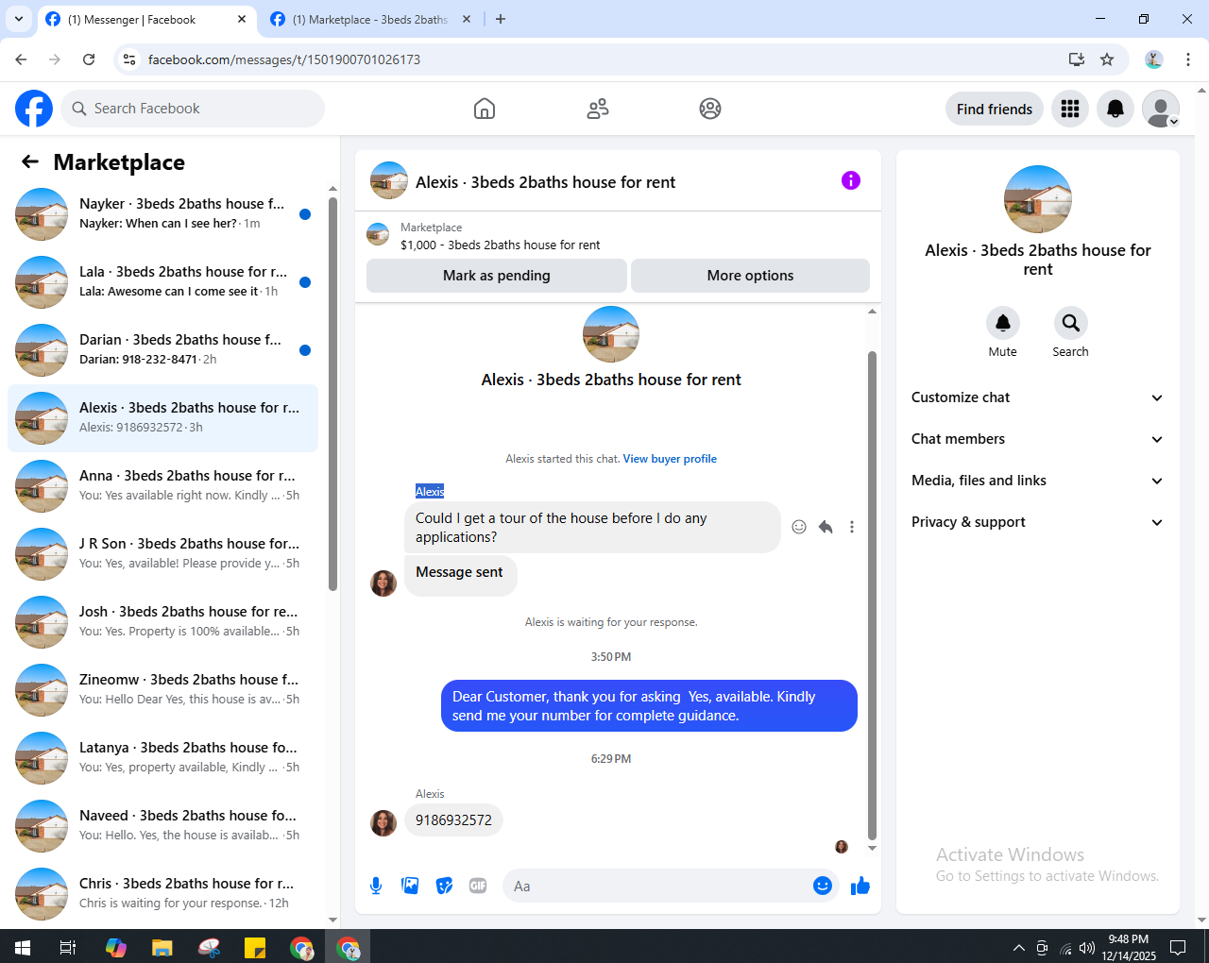This screenshot has height=963, width=1209.
Task: React to Alexis's message with emoji icon
Action: [x=799, y=527]
